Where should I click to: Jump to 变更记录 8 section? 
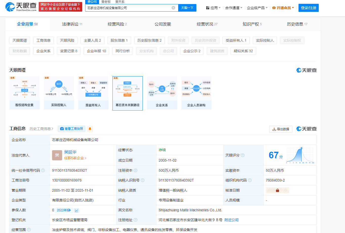tap(69, 51)
